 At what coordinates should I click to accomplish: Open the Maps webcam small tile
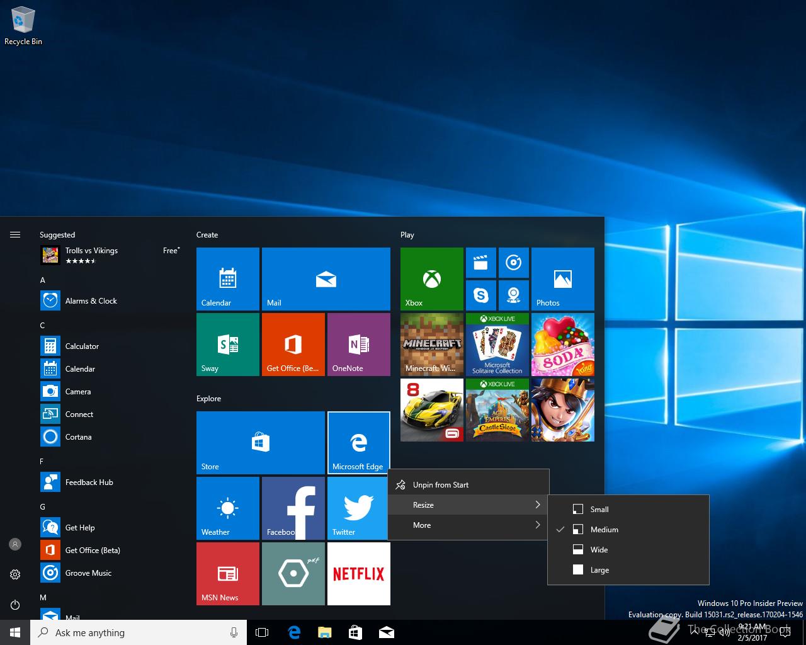tap(514, 295)
